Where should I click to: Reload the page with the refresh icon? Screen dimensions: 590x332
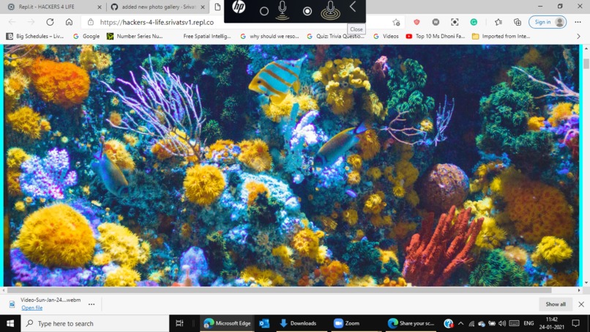click(x=50, y=22)
